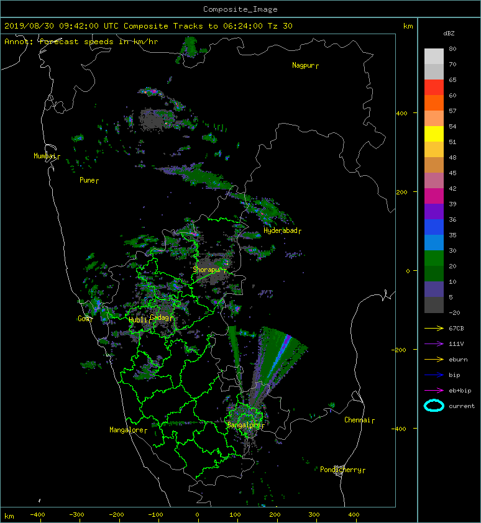Pick the light blue 35–30 dBZ band
The width and height of the screenshot is (481, 523).
point(434,243)
